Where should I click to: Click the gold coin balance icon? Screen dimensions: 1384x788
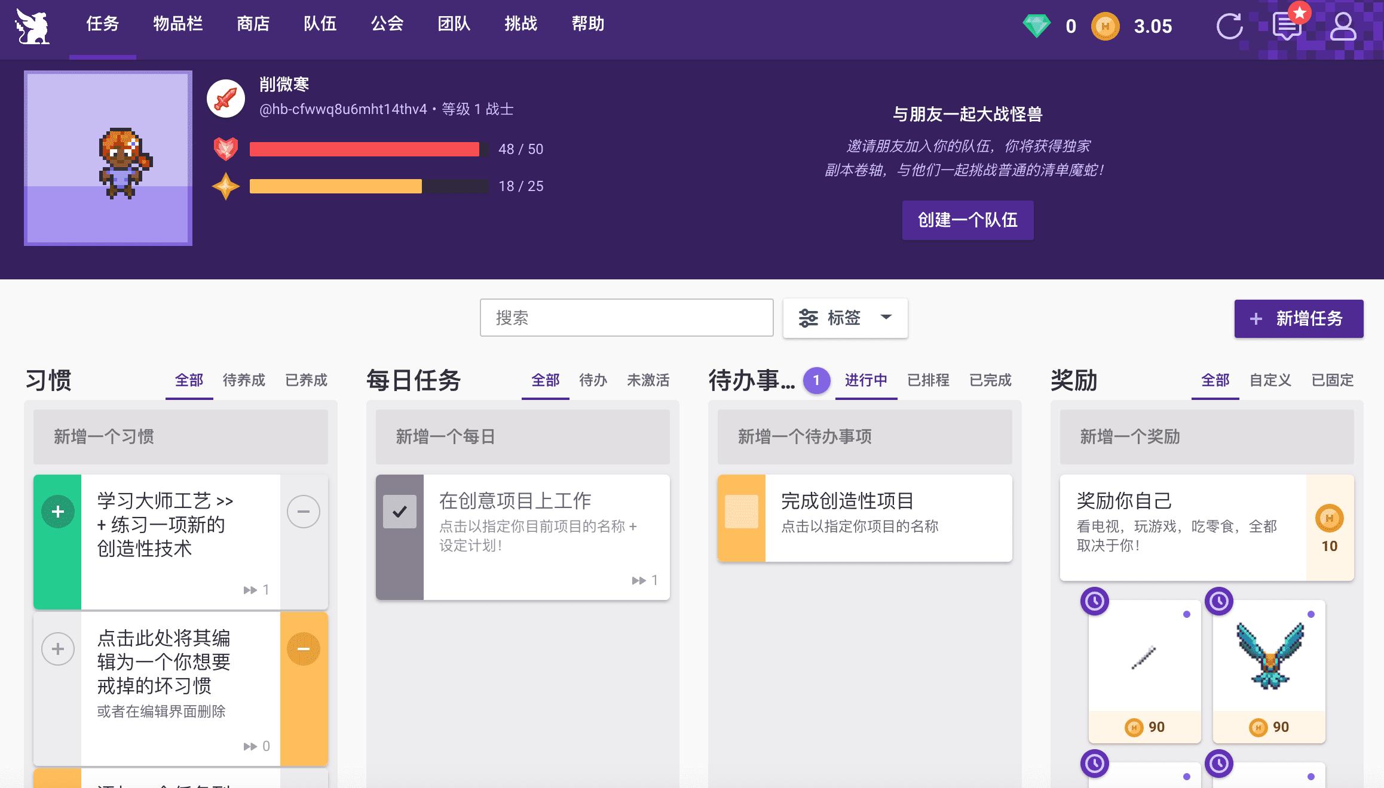coord(1107,26)
